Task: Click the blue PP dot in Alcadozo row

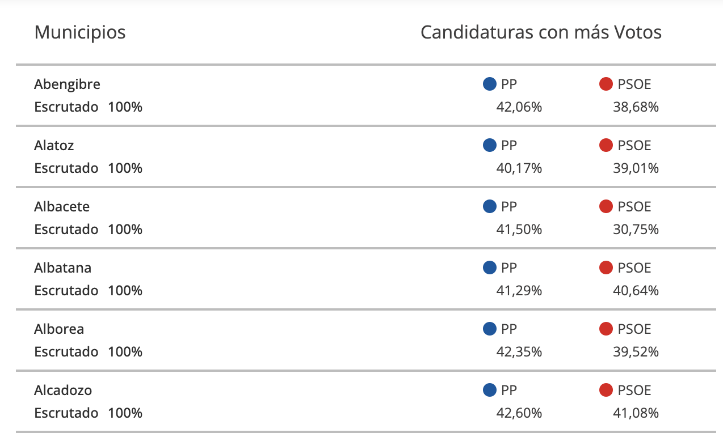Action: tap(490, 390)
